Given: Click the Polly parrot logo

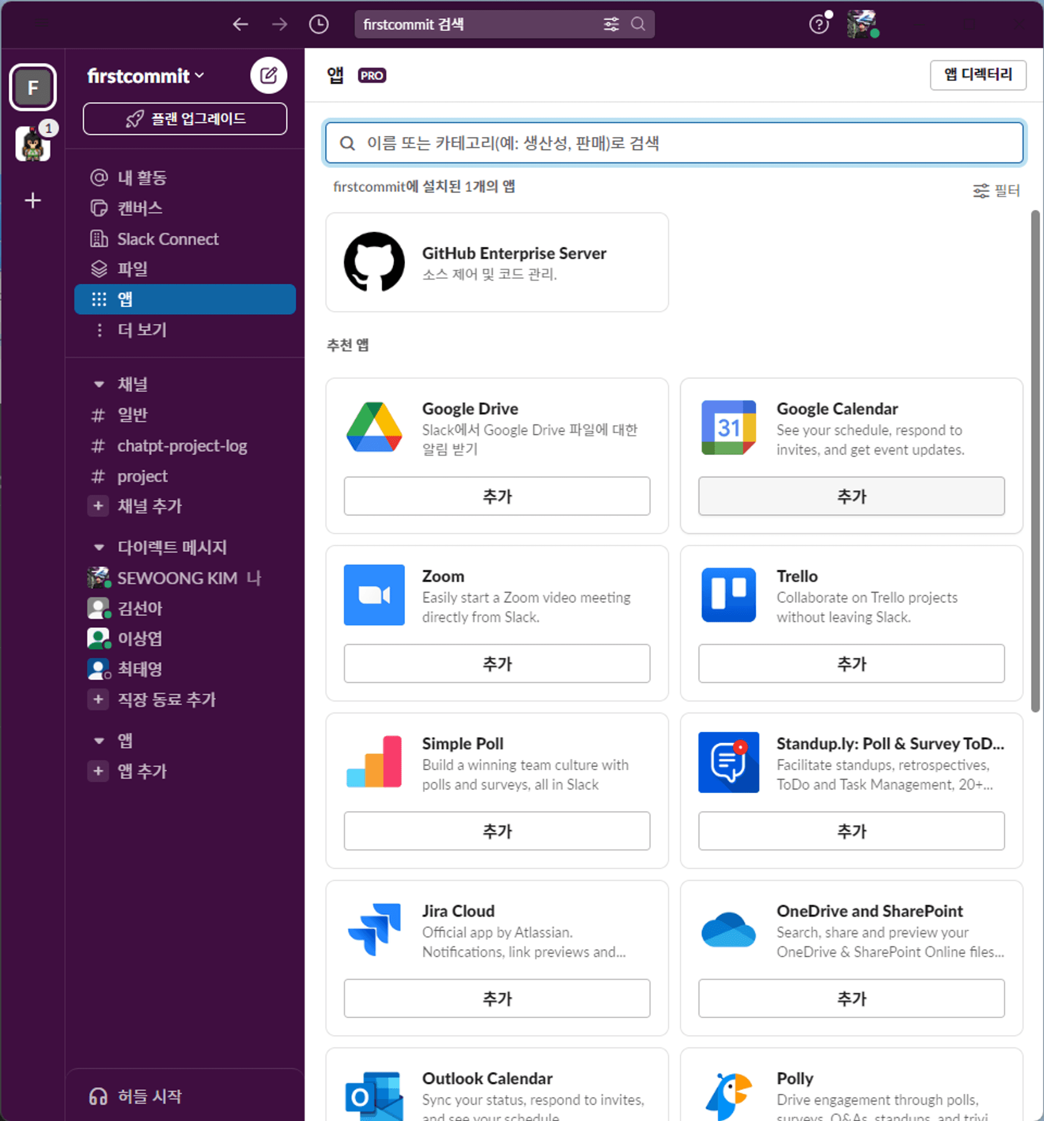Looking at the screenshot, I should 729,1096.
